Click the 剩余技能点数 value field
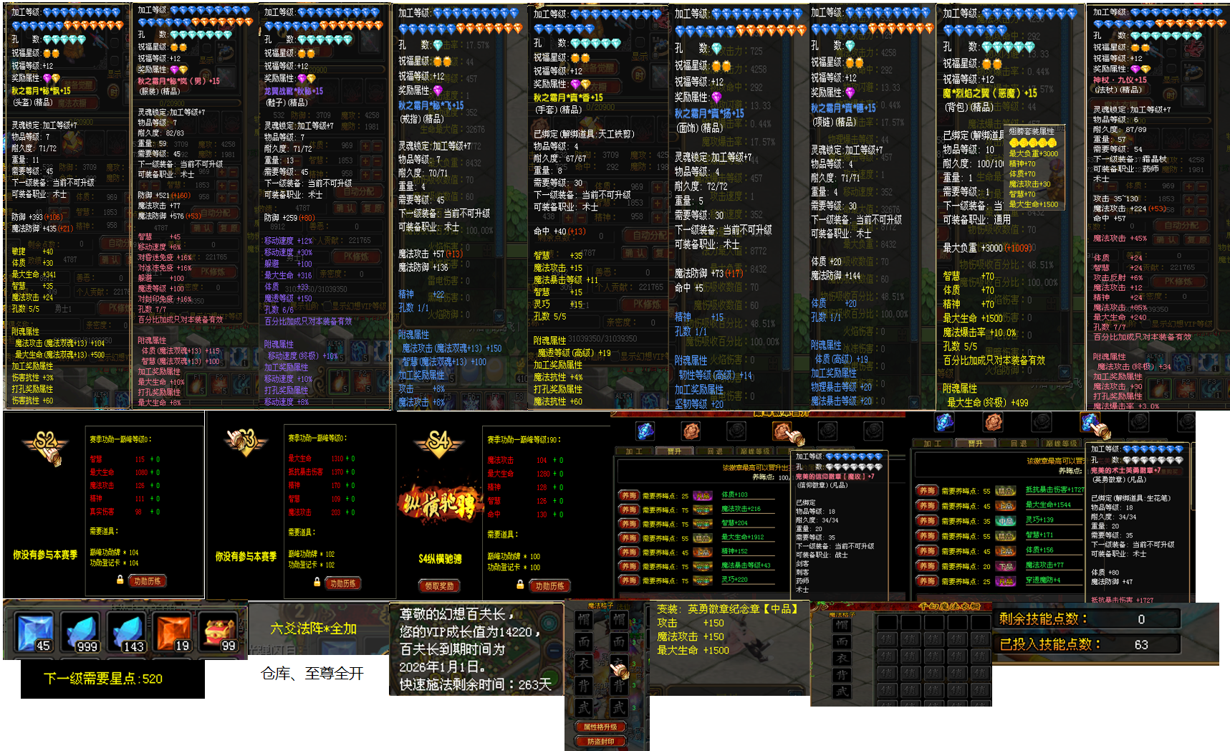 pyautogui.click(x=1140, y=619)
